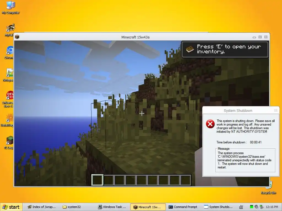282x211 pixels.
Task: Select the ninth Minecraft hotbar slot
Action: (186, 180)
